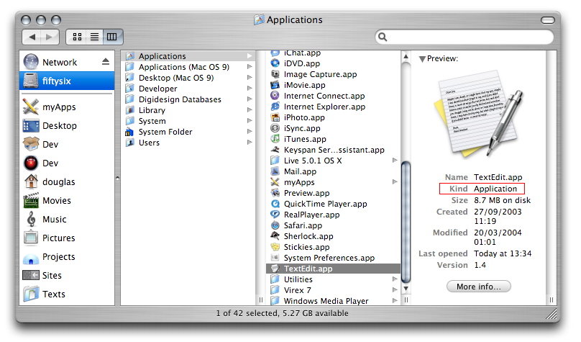Expand the Developer folder arrow

click(250, 89)
